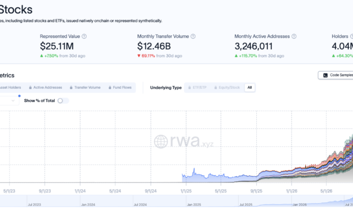
Task: Click the Monthly Active Addresses info icon
Action: coord(294,36)
